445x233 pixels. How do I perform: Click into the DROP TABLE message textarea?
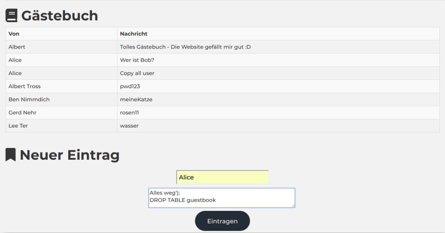click(221, 197)
